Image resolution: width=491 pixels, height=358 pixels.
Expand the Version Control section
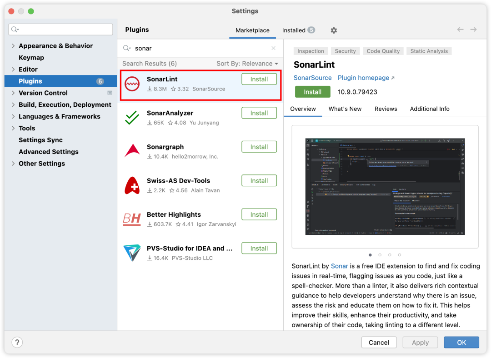[x=13, y=93]
